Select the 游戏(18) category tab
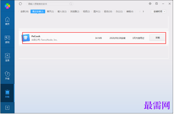Screen dimensions: 175x114 108,12
